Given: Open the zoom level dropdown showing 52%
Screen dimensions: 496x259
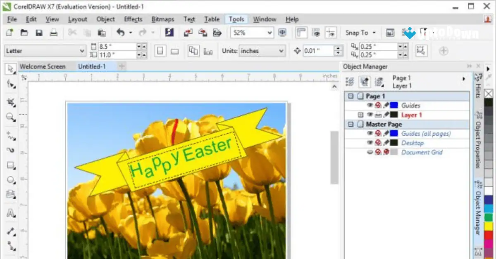Looking at the screenshot, I should tap(270, 33).
